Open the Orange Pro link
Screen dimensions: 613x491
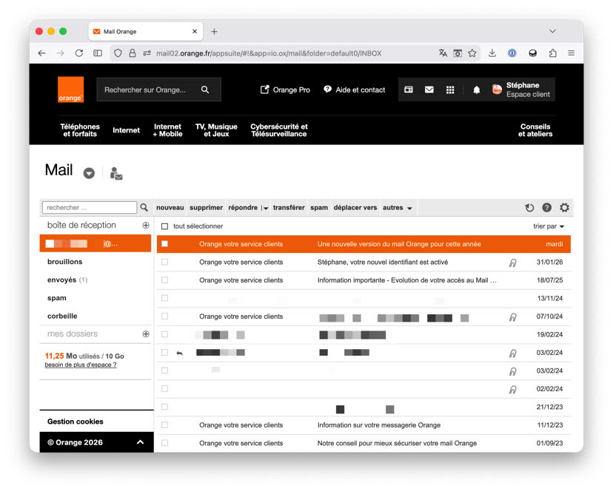pos(285,89)
